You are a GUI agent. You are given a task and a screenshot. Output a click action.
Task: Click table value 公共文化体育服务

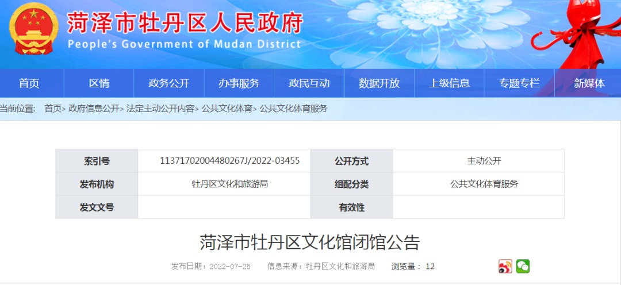(484, 184)
